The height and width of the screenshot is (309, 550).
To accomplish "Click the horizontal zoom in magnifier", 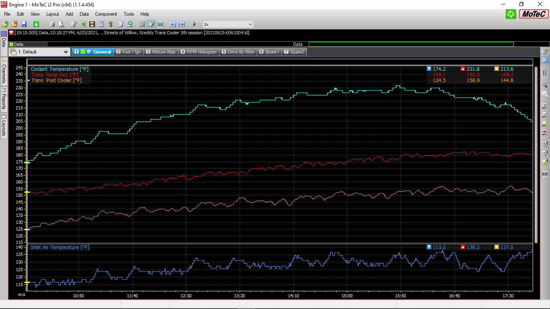I will point(545,106).
